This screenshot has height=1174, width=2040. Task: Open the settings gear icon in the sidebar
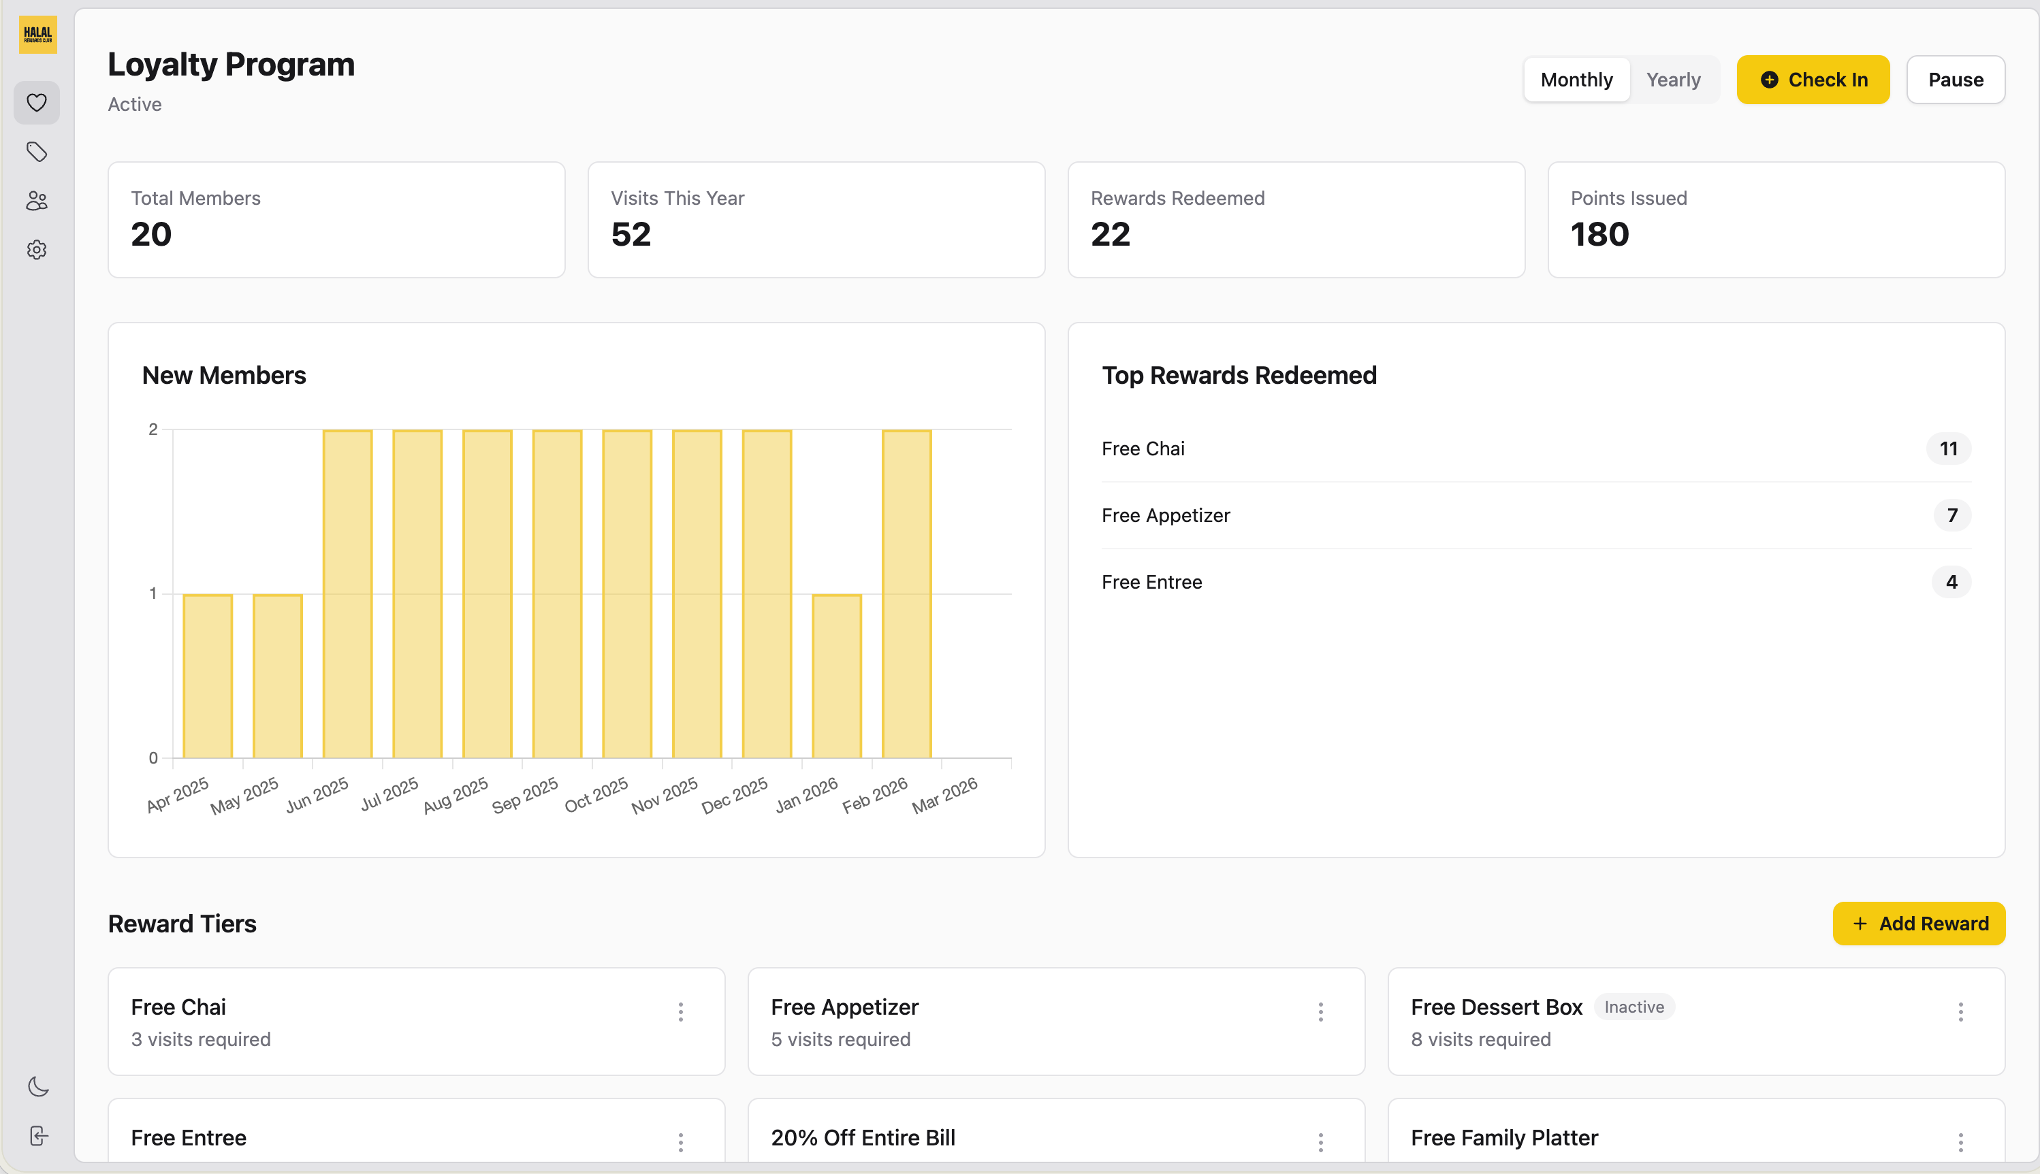(x=37, y=250)
